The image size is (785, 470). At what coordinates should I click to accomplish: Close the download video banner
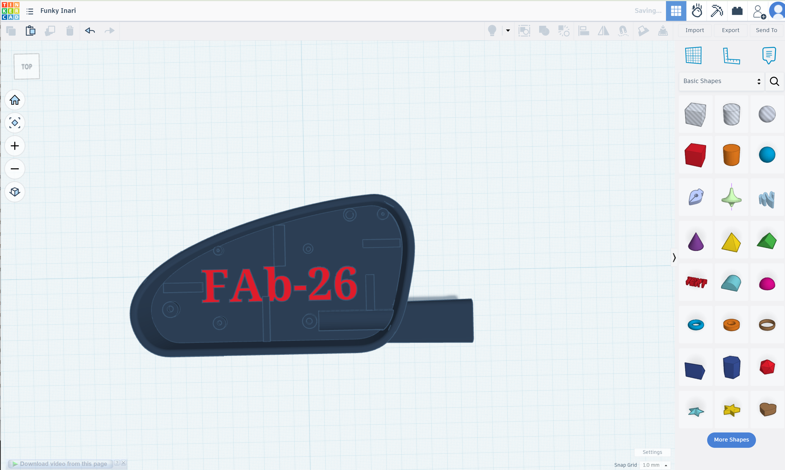pyautogui.click(x=124, y=463)
